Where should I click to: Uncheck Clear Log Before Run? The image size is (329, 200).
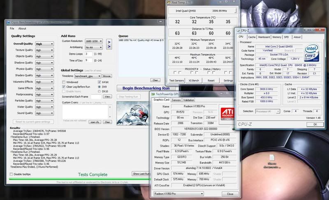pyautogui.click(x=64, y=87)
